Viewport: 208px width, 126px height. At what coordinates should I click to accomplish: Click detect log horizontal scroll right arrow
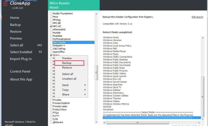(x=199, y=123)
